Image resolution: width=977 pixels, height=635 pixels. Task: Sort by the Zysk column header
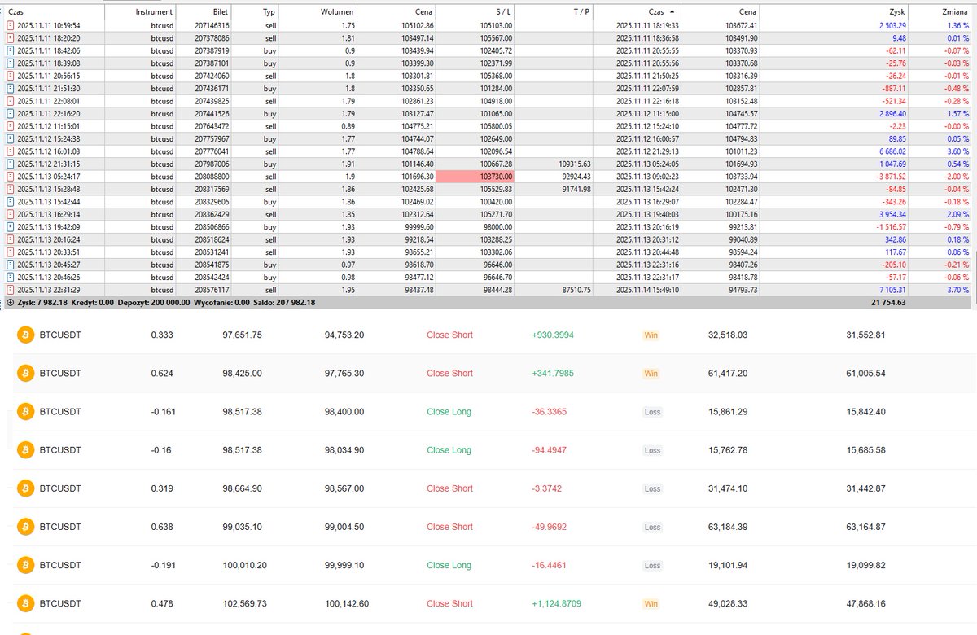(898, 12)
